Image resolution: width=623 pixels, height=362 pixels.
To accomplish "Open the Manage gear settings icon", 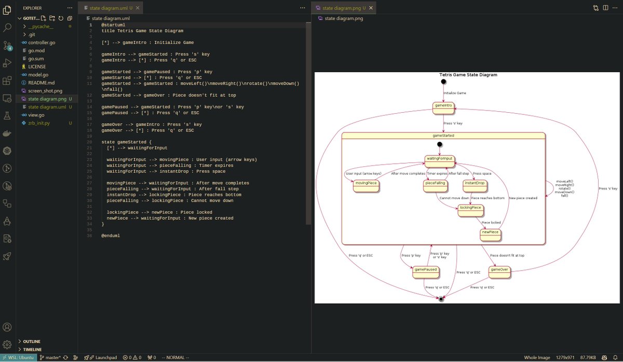I will 7,344.
